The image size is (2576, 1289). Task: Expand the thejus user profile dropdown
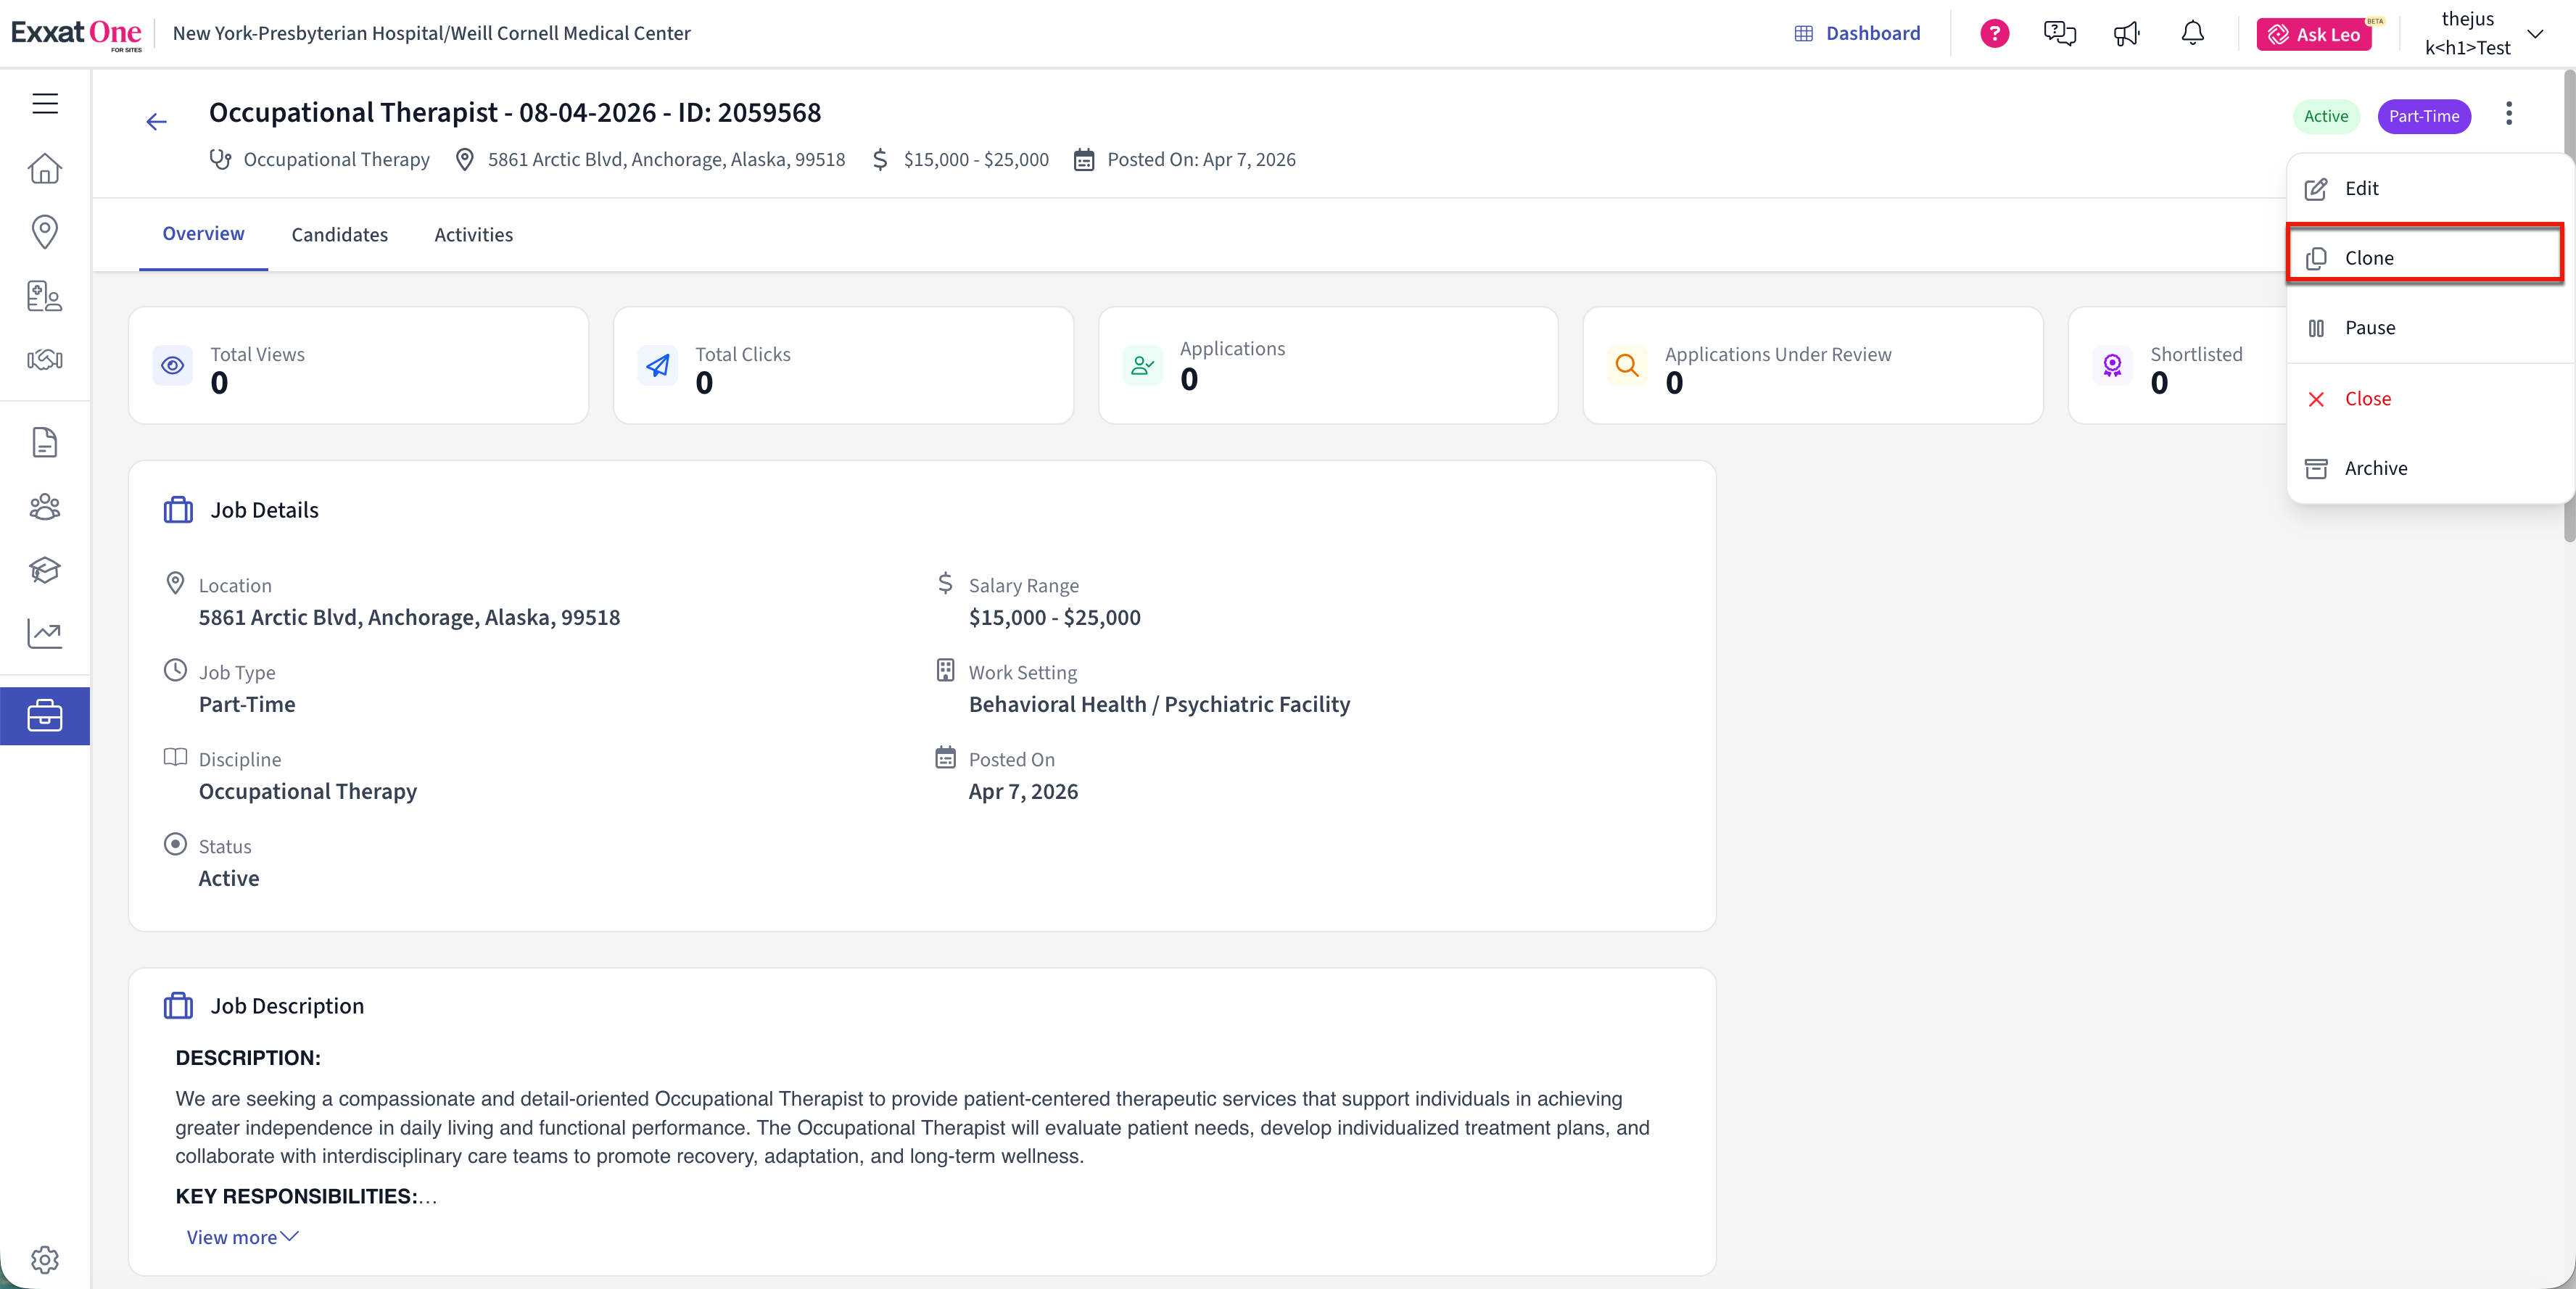click(x=2534, y=34)
